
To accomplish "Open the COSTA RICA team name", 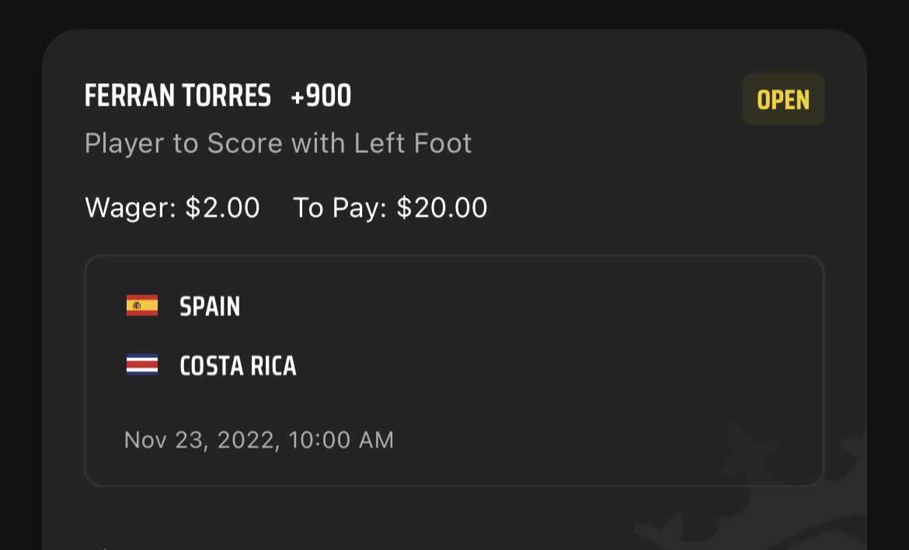I will [238, 366].
